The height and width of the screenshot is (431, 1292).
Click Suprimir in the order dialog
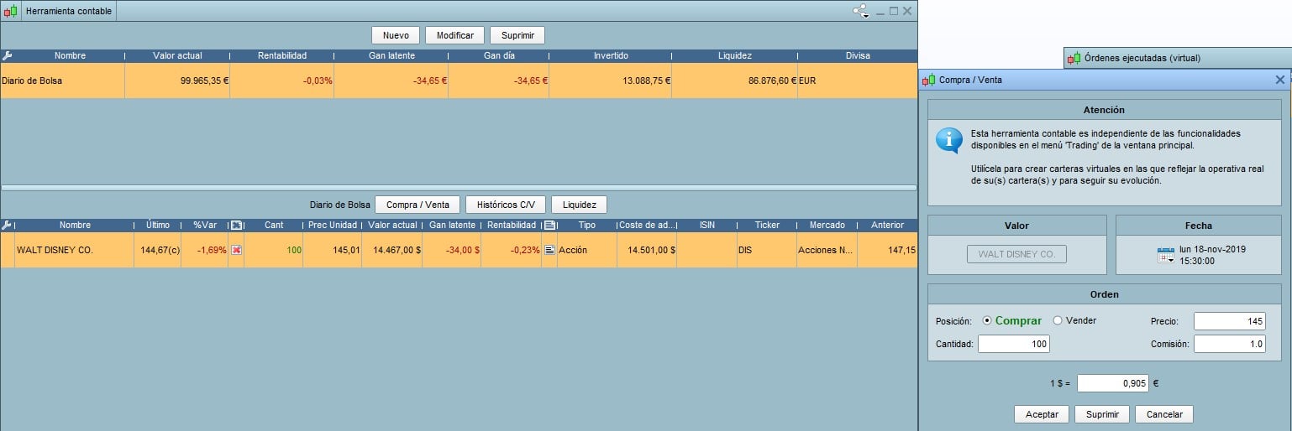[x=1102, y=414]
